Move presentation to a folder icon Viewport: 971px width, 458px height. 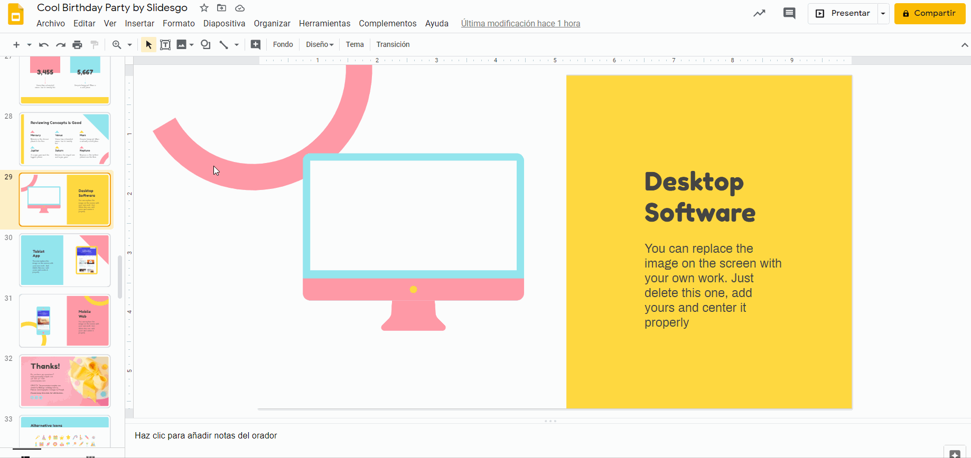coord(222,8)
